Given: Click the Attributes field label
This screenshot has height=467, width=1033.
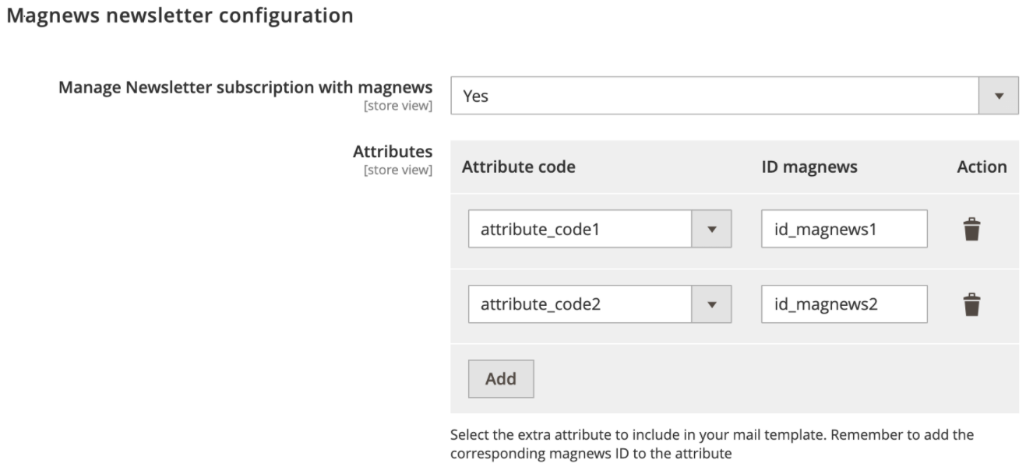Looking at the screenshot, I should pos(393,152).
